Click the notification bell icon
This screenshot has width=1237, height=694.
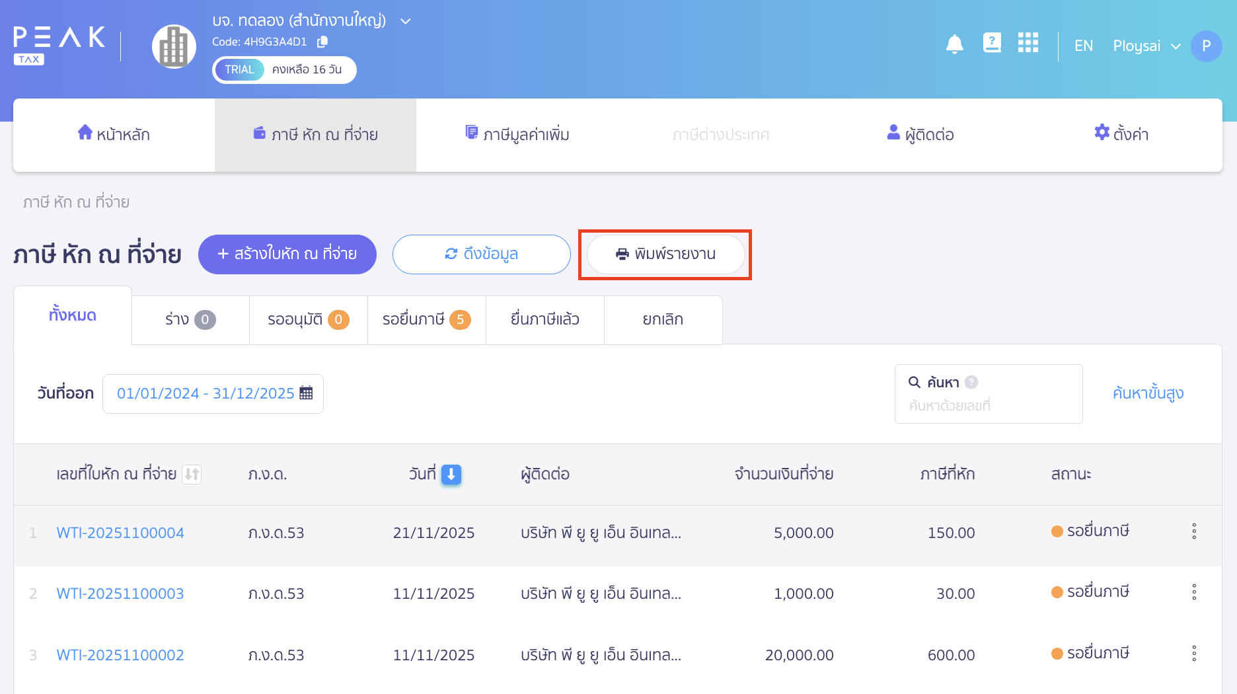coord(954,45)
